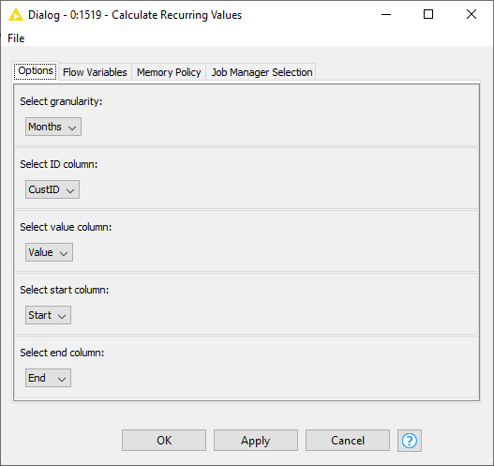Screen dimensions: 494x466
Task: Open the CustID ID column dropdown
Action: 52,189
